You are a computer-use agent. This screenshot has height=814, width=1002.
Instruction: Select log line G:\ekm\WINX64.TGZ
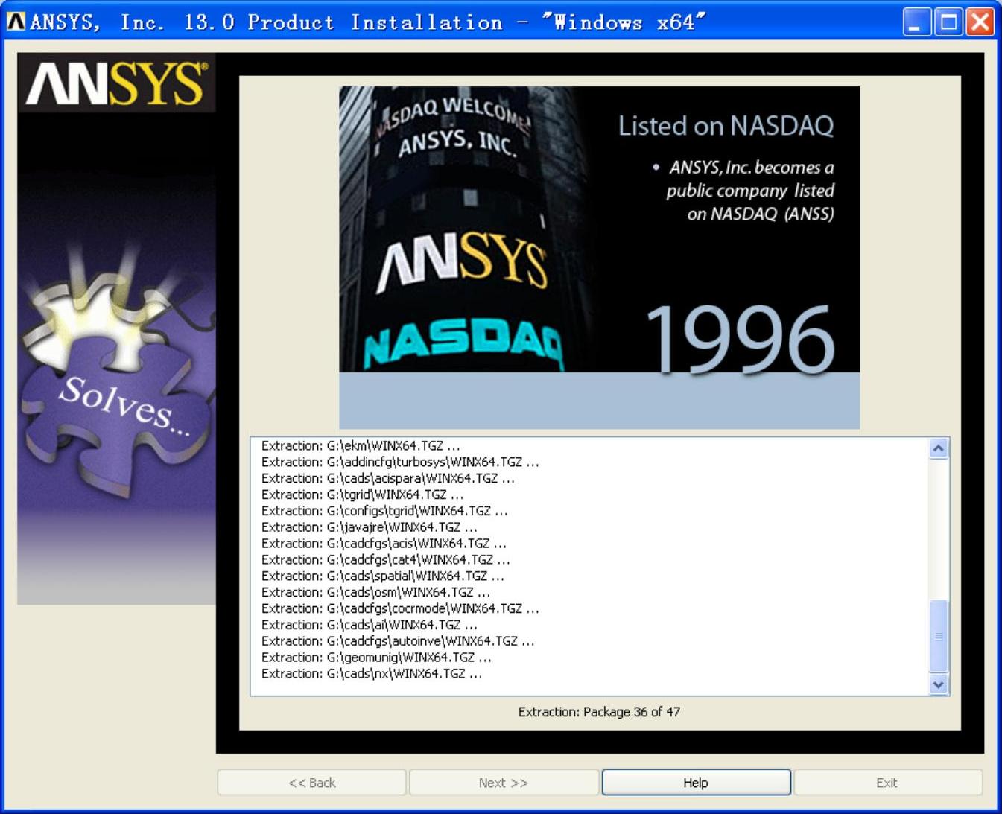361,446
